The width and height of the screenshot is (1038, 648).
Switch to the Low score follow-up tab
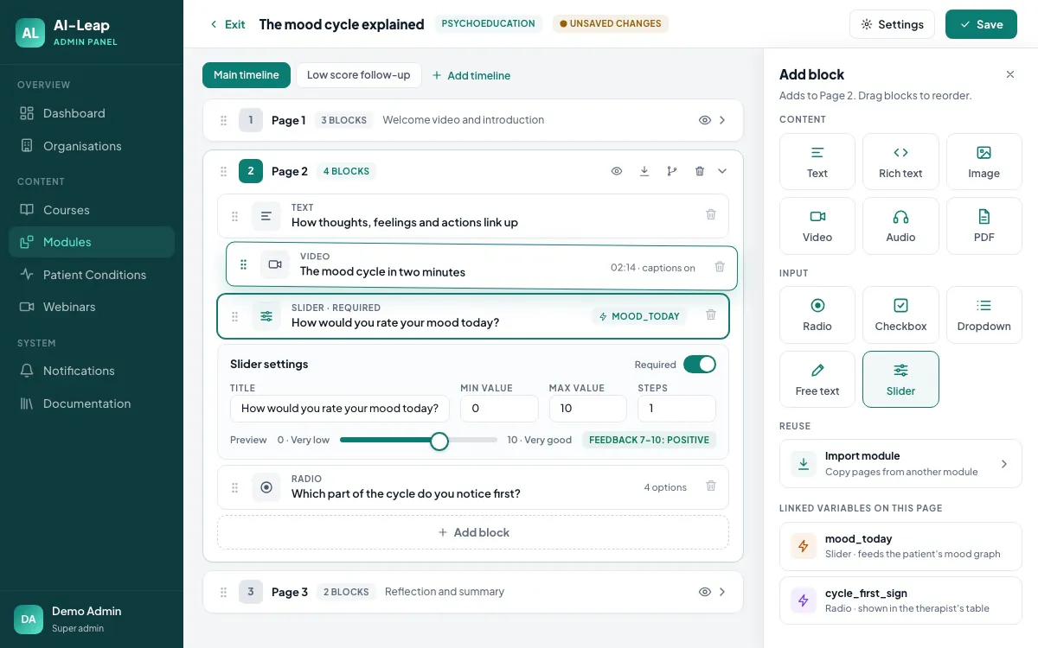[x=359, y=75]
